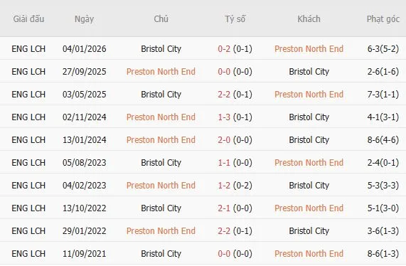Open the 1-3 score for 02/11/2024
The height and width of the screenshot is (266, 406).
coord(224,117)
